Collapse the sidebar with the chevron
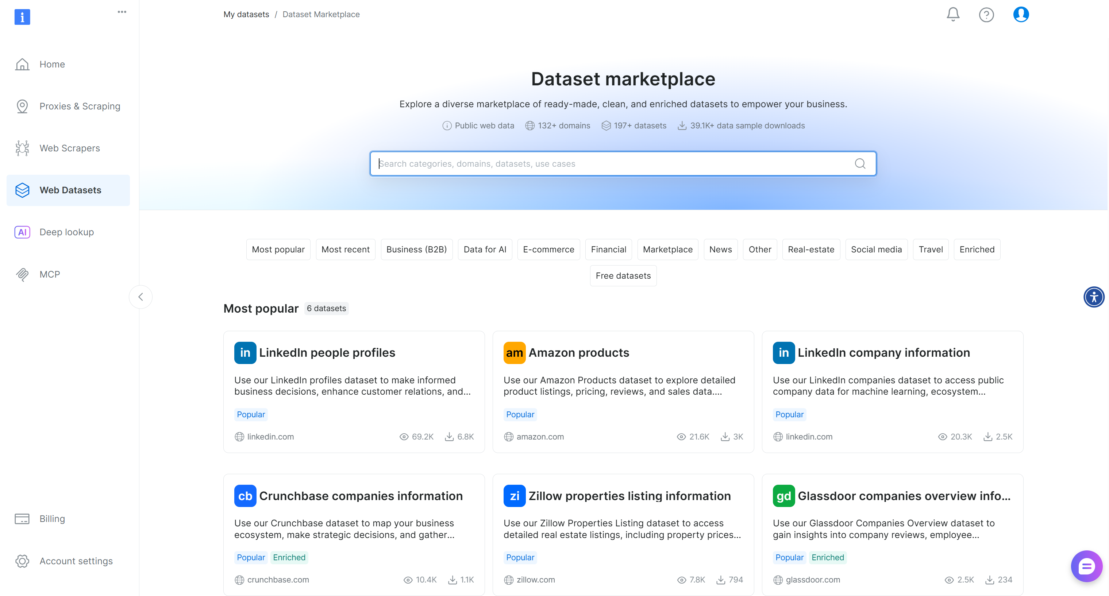 coord(140,297)
